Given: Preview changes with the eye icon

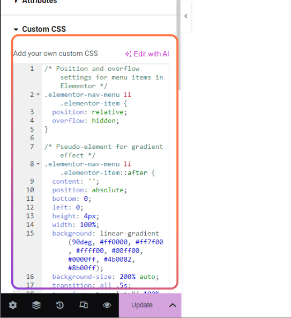Looking at the screenshot, I should tap(107, 305).
